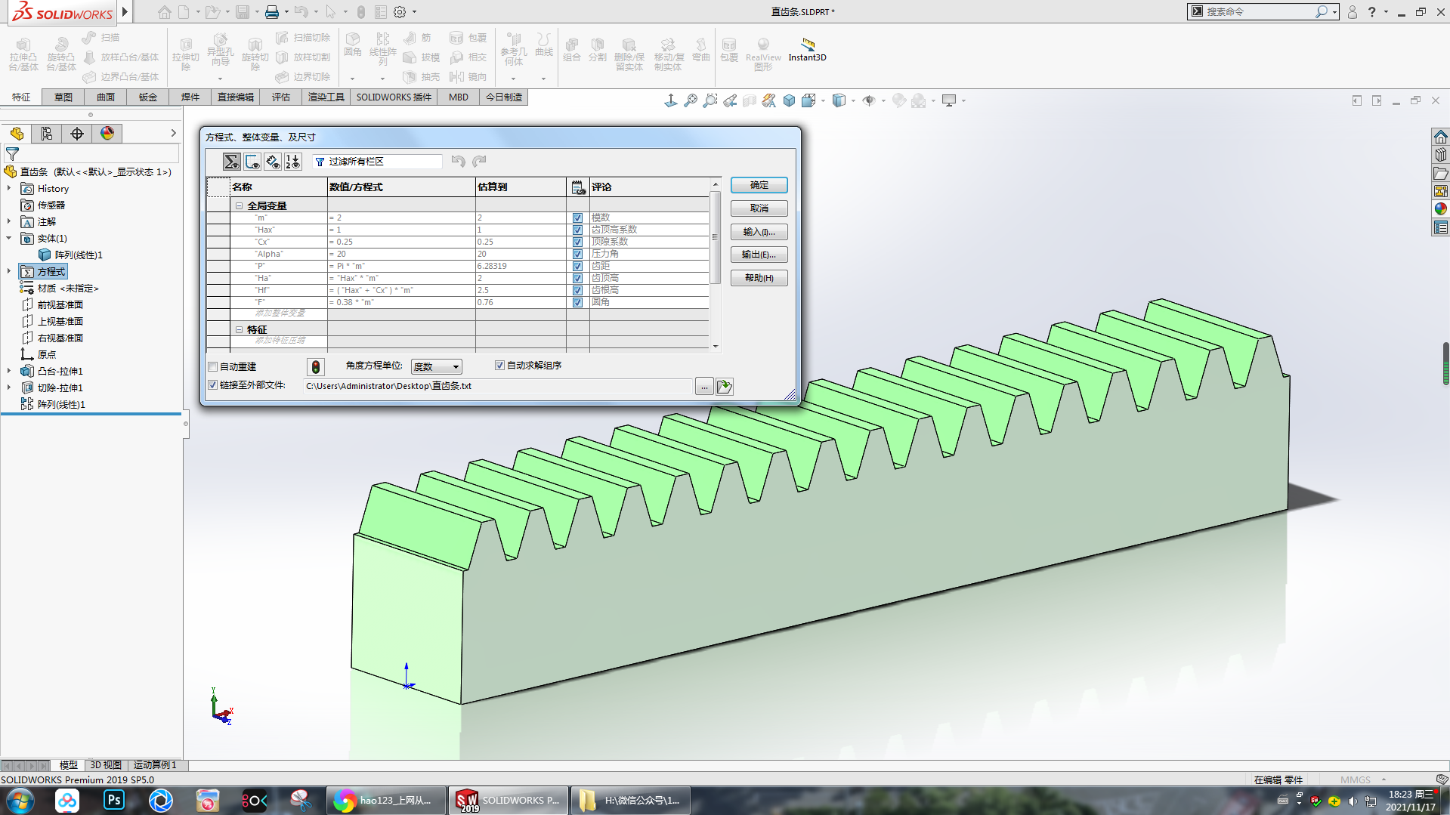Viewport: 1450px width, 815px height.
Task: Click the Instant3D tool icon
Action: pos(808,50)
